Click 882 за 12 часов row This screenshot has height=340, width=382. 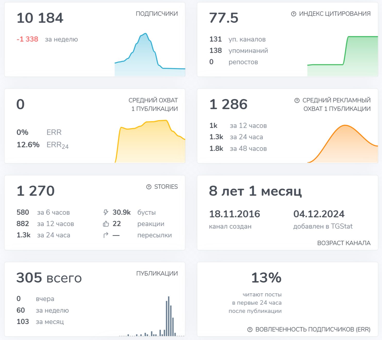point(45,224)
